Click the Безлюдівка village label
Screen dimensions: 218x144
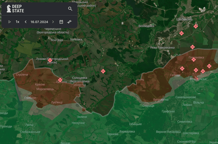(146, 26)
